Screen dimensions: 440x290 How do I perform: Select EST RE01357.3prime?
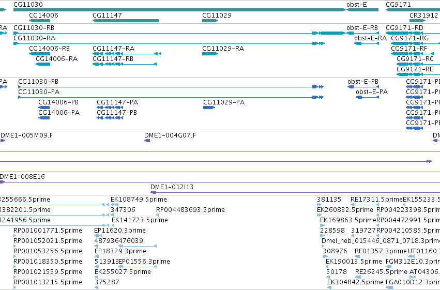[x=357, y=256]
